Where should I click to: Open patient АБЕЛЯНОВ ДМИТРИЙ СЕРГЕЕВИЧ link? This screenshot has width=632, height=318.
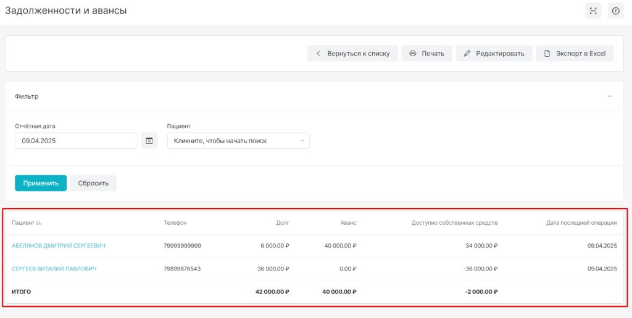point(59,246)
